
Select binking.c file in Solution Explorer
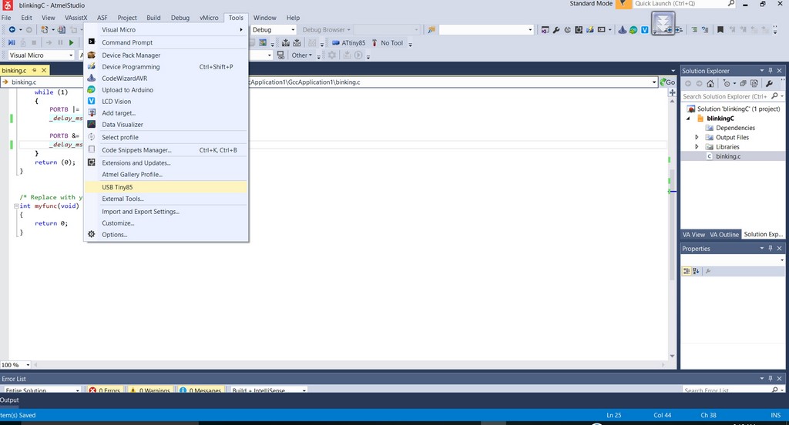click(x=727, y=156)
